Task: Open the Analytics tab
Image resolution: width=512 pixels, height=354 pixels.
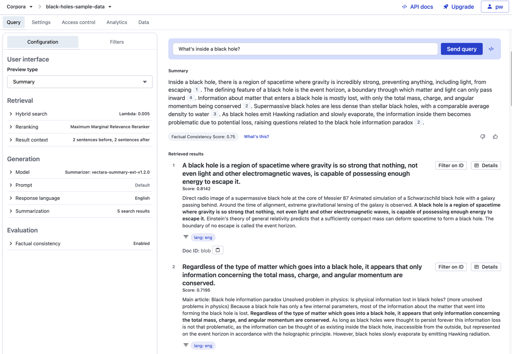Action: click(x=116, y=22)
